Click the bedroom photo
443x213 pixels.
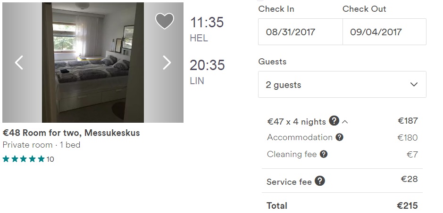pyautogui.click(x=92, y=63)
